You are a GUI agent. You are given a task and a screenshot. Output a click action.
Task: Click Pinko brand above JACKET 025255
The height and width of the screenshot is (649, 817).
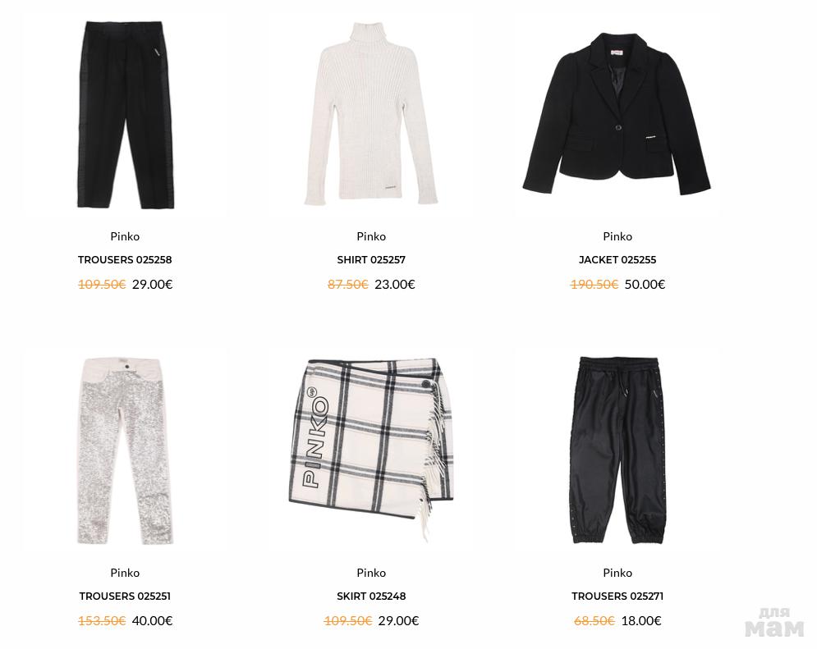tap(617, 236)
